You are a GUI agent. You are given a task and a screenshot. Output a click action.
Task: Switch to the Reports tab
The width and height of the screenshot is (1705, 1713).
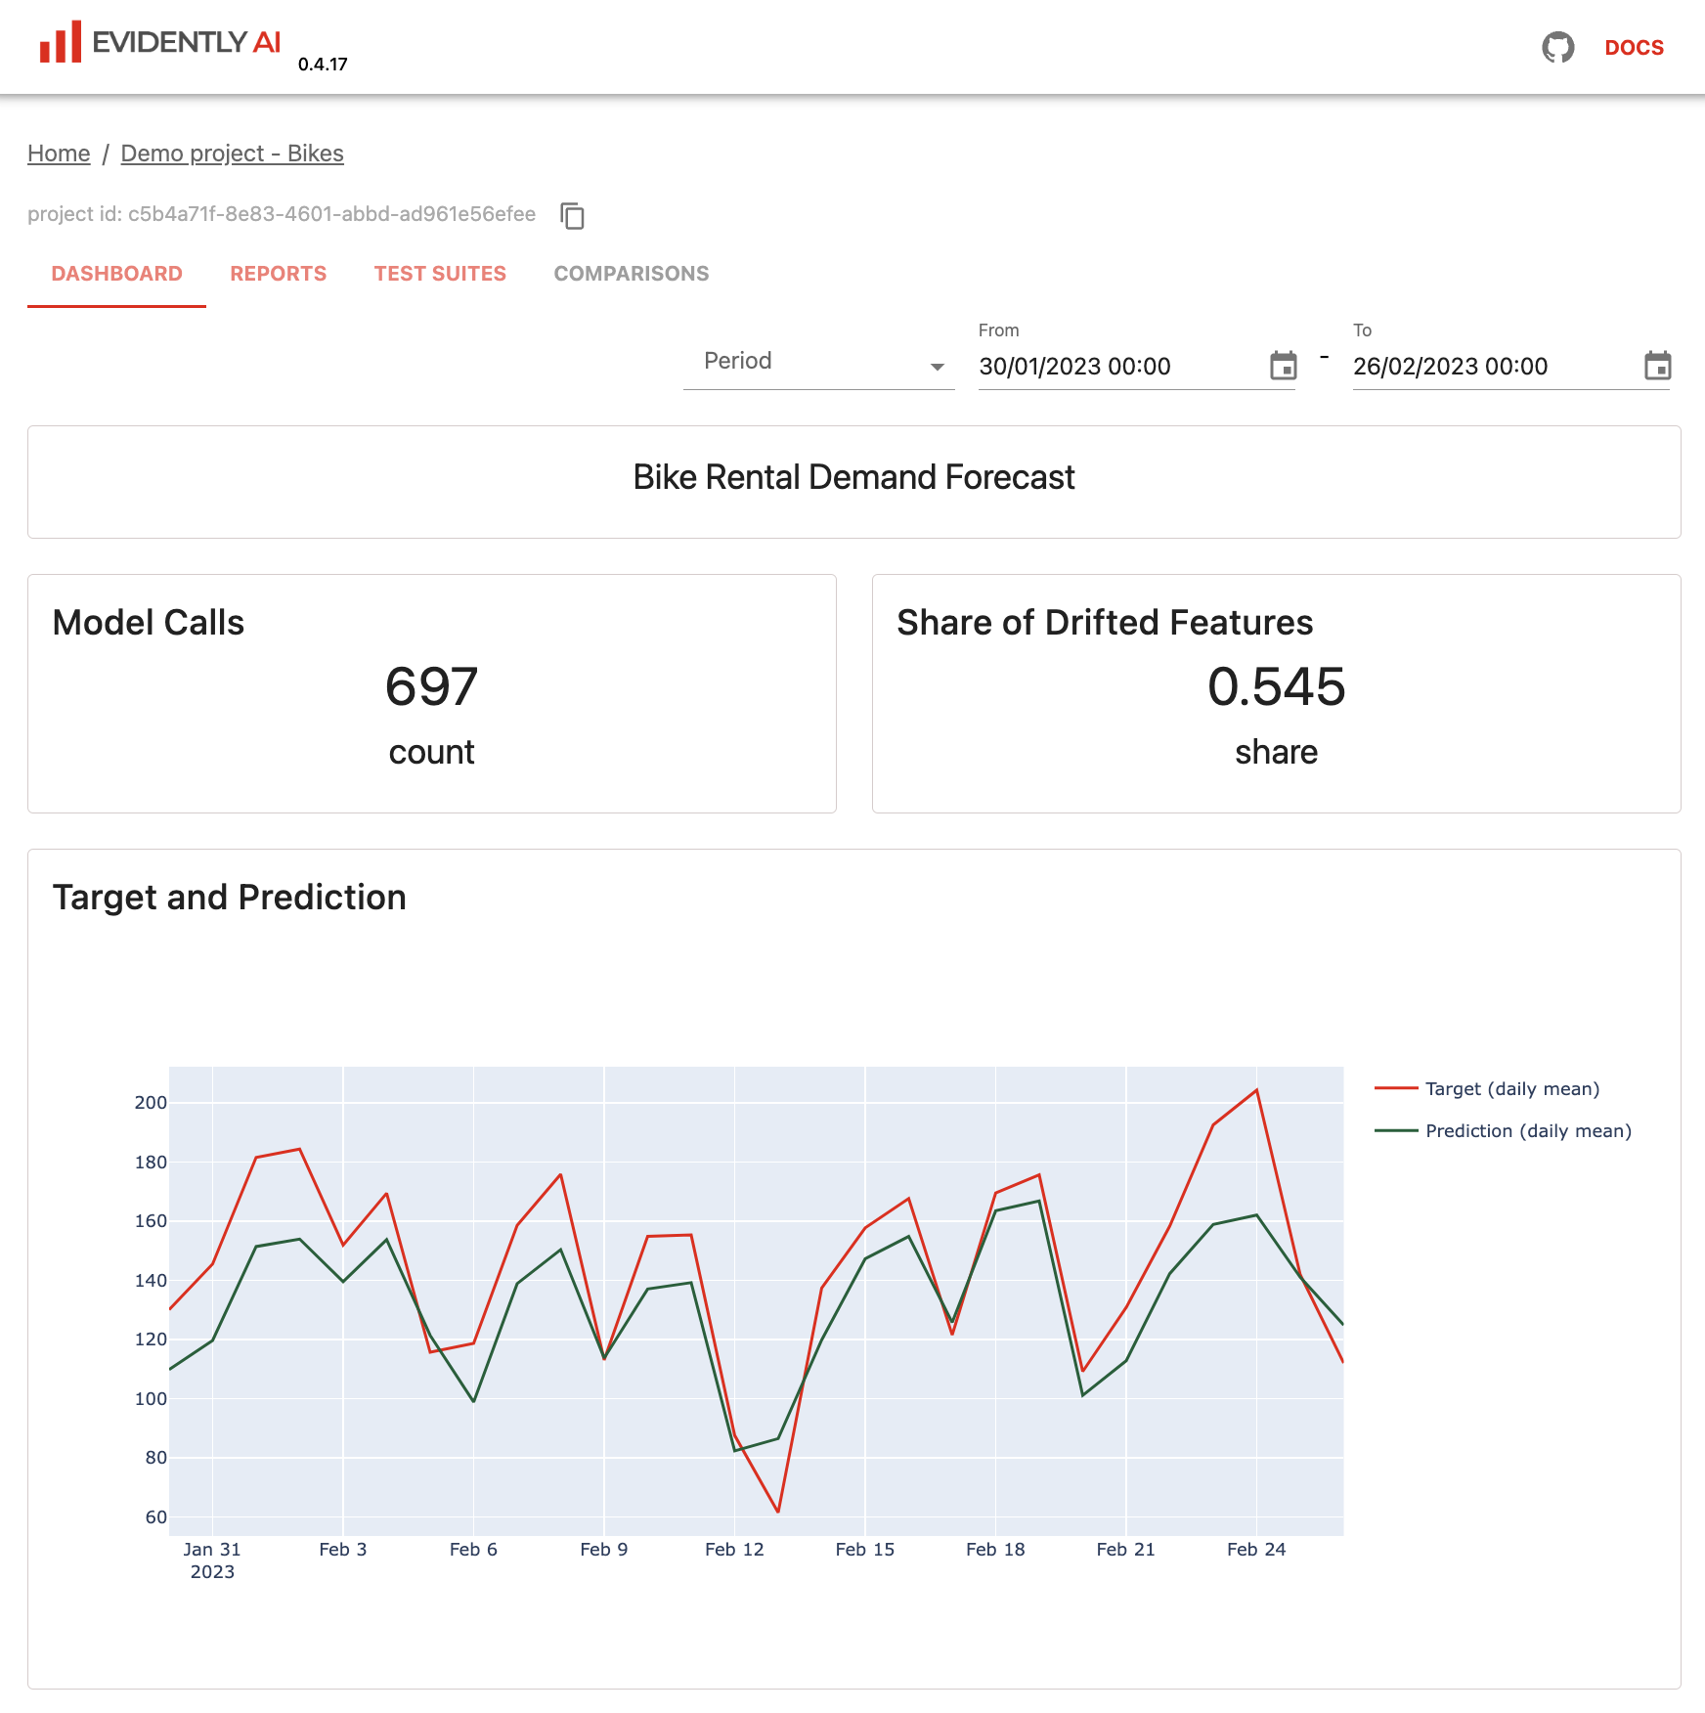tap(278, 274)
